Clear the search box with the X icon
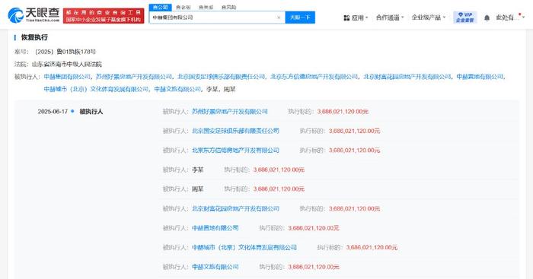 (279, 17)
